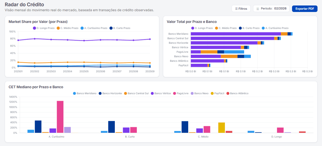Click the purple PayFácil bar
This screenshot has height=146, width=322.
pos(199,65)
